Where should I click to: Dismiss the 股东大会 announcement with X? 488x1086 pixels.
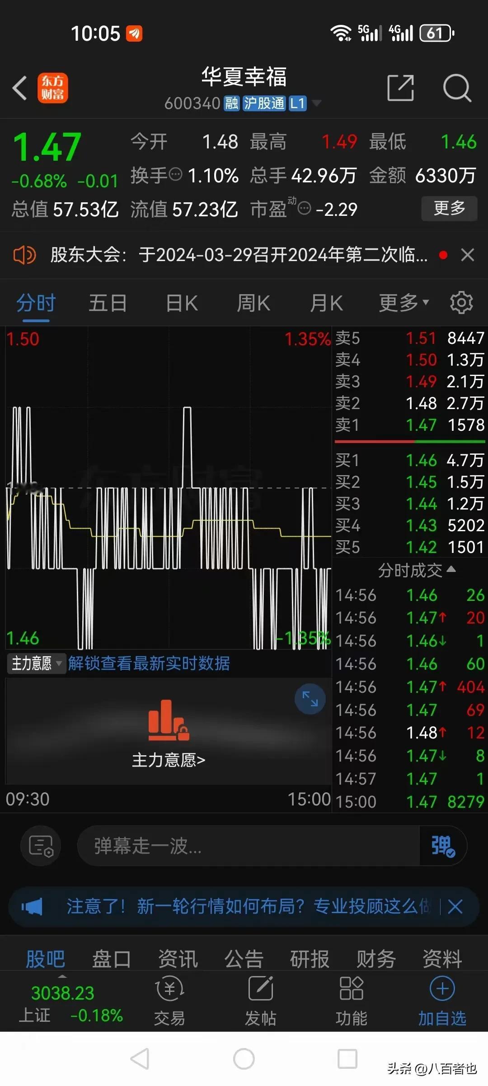pos(468,255)
